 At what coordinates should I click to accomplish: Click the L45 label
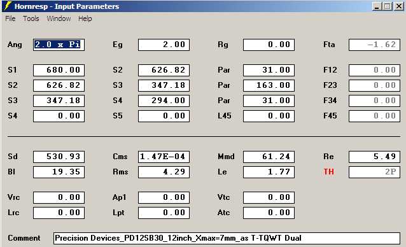[225, 116]
